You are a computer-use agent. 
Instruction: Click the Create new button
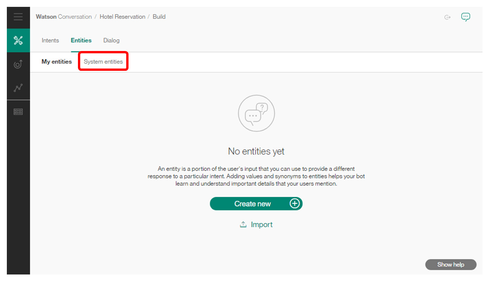tap(256, 204)
